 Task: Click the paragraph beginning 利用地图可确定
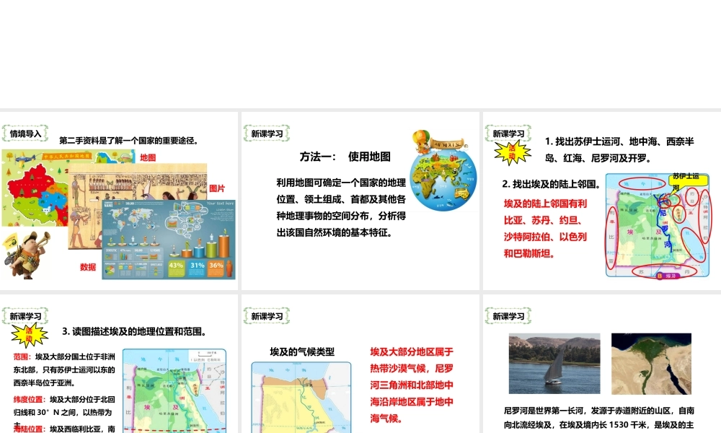click(341, 208)
